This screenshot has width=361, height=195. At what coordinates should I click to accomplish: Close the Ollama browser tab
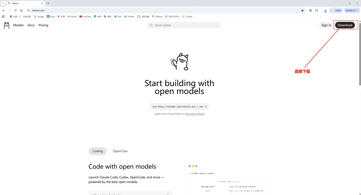tap(42, 3)
